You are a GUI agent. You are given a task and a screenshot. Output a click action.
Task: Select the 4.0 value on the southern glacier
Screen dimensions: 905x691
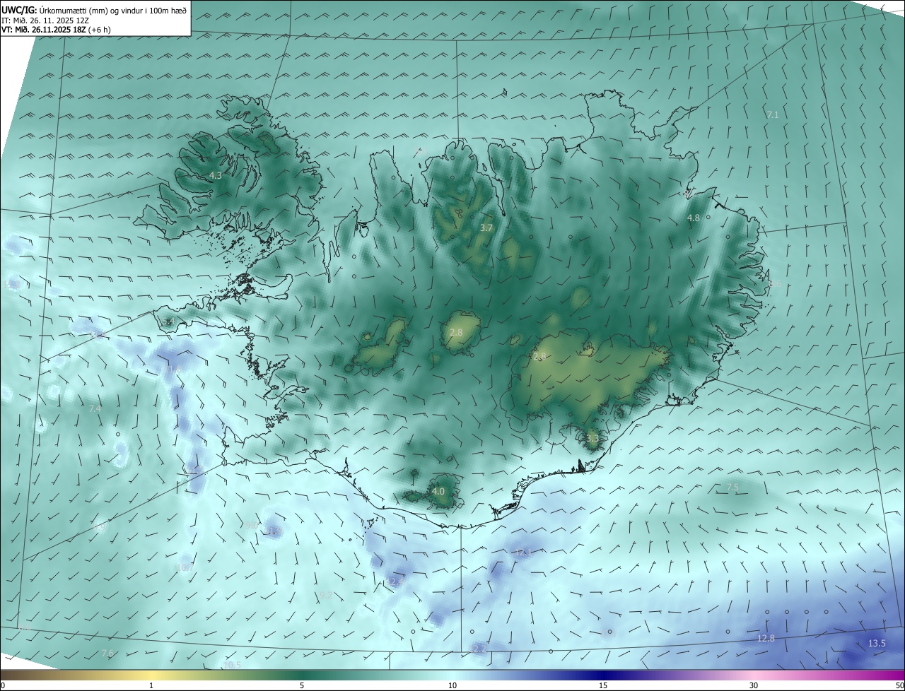click(438, 491)
